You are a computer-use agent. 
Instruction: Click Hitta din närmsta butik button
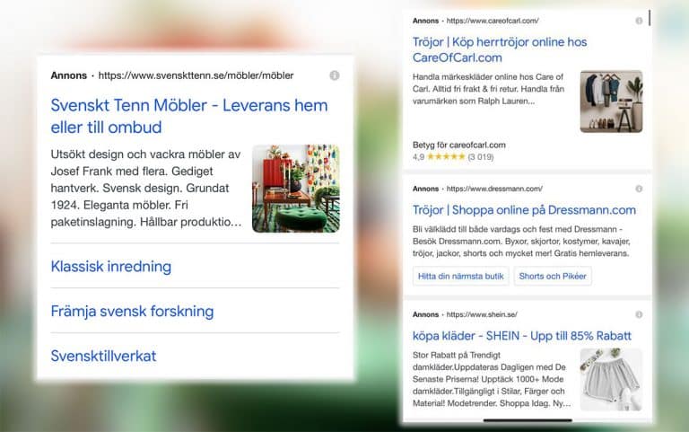coord(460,277)
